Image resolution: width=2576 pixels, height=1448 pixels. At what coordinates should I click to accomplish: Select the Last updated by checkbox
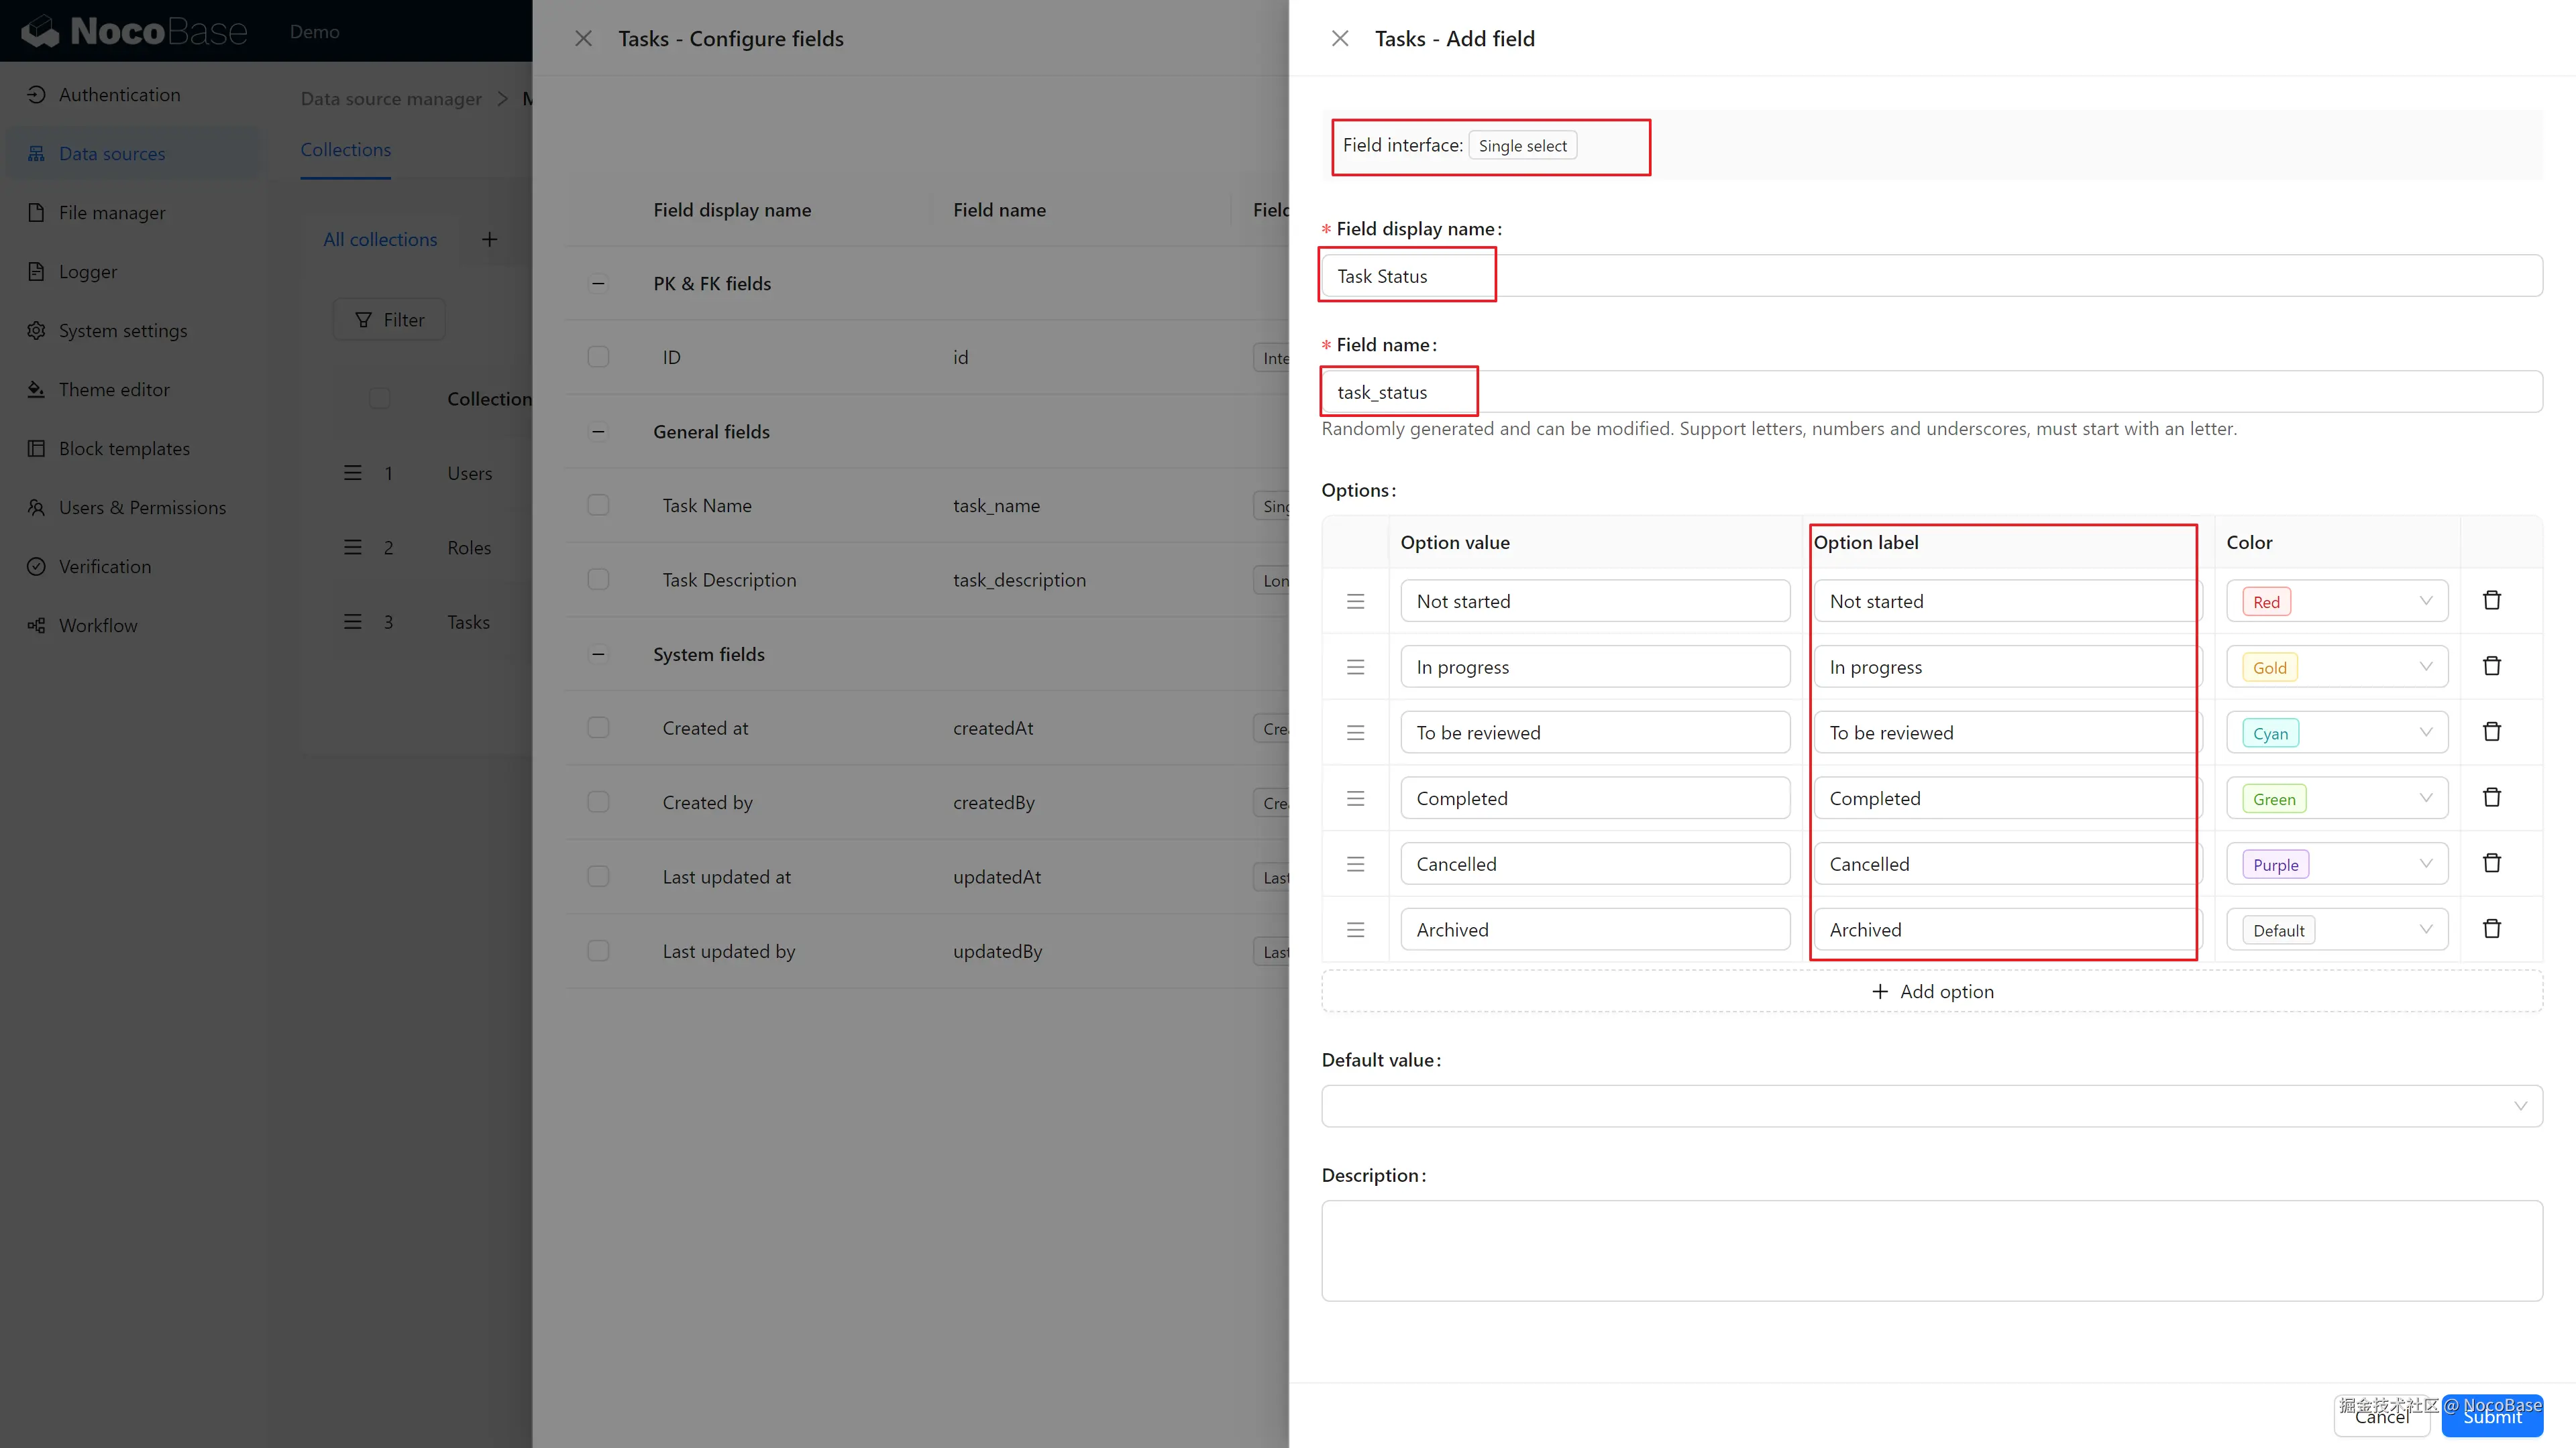598,951
